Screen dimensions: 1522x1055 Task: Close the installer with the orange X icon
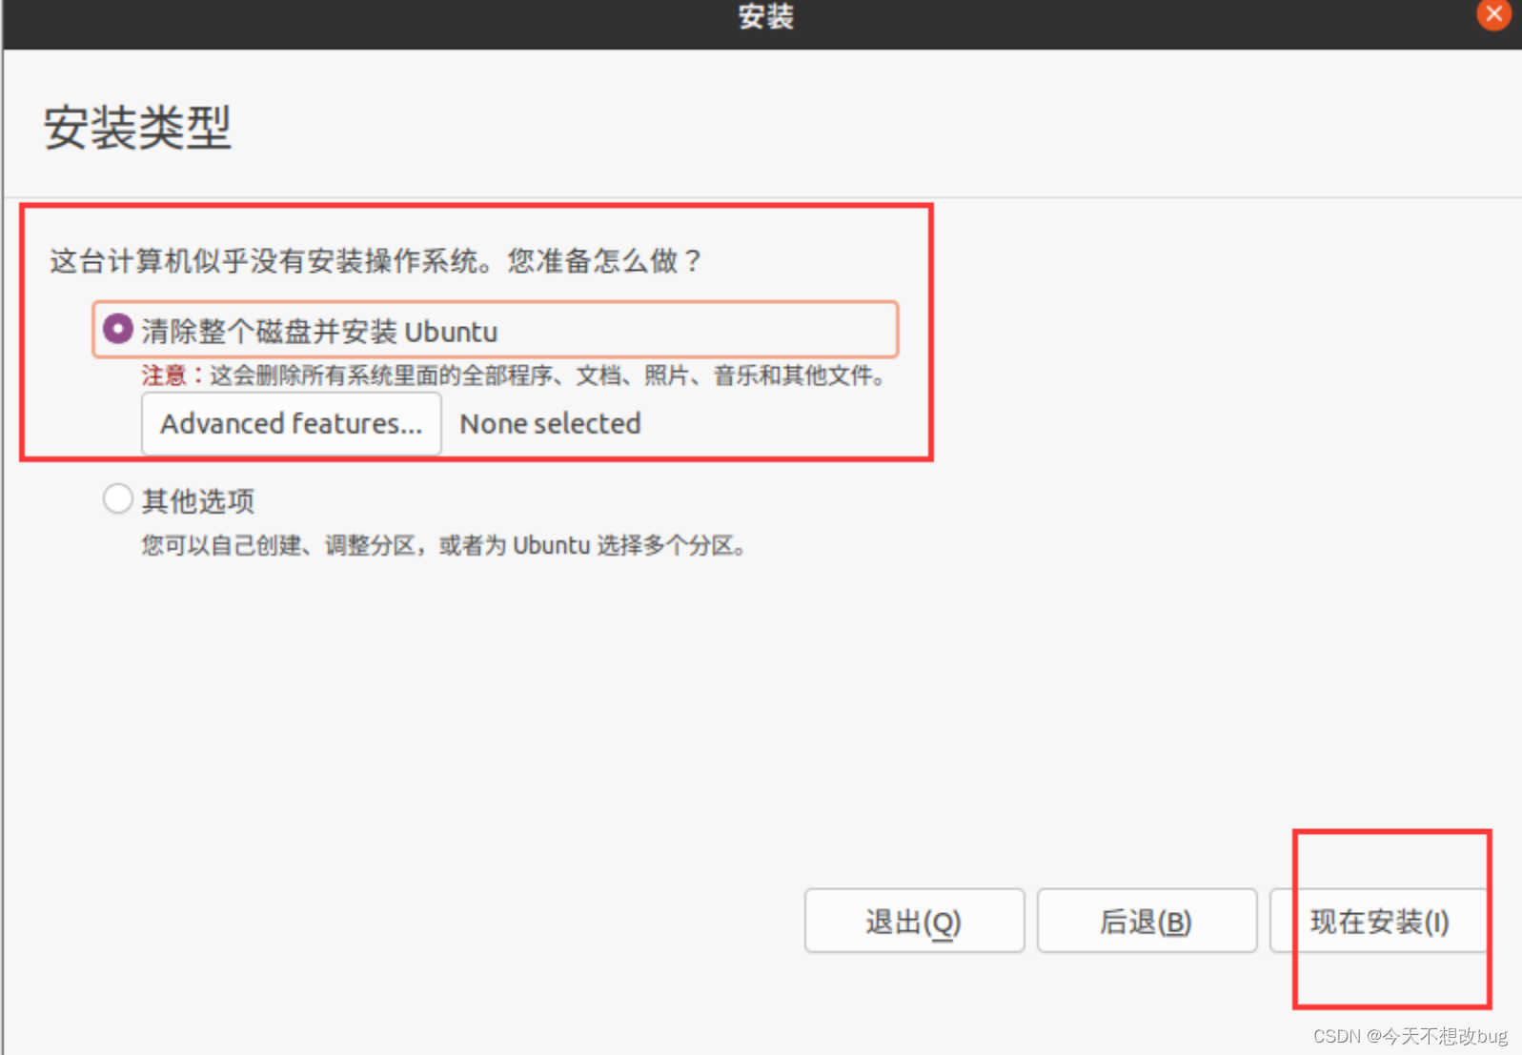point(1493,14)
